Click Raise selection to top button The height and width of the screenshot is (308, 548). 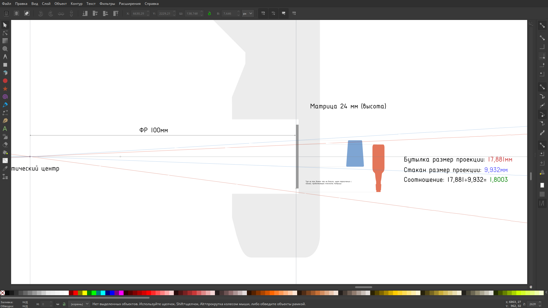click(116, 13)
